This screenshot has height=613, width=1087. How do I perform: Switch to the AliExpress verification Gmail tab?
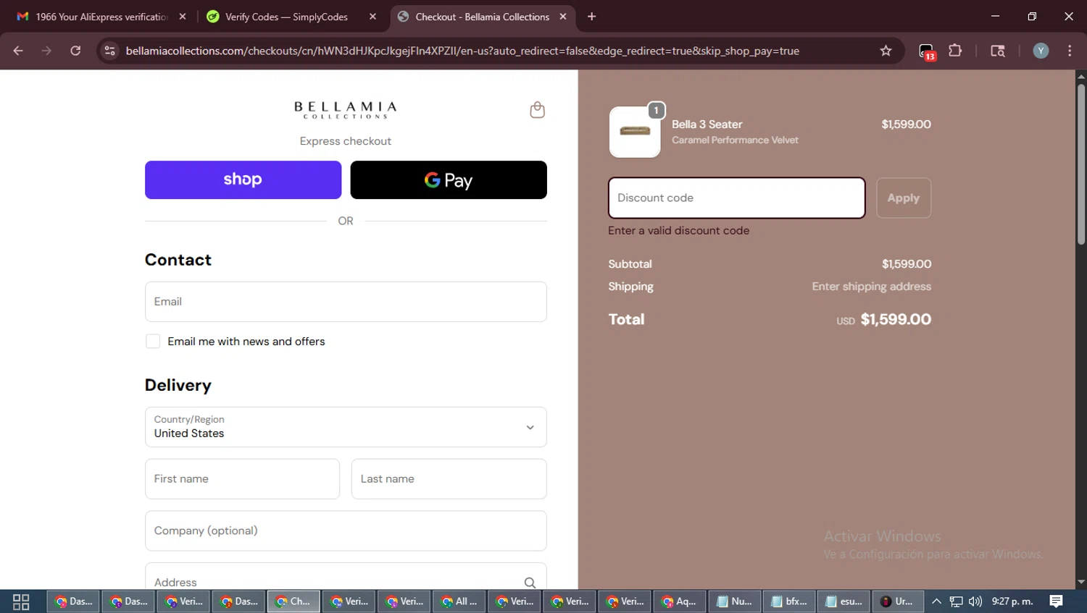(x=102, y=17)
